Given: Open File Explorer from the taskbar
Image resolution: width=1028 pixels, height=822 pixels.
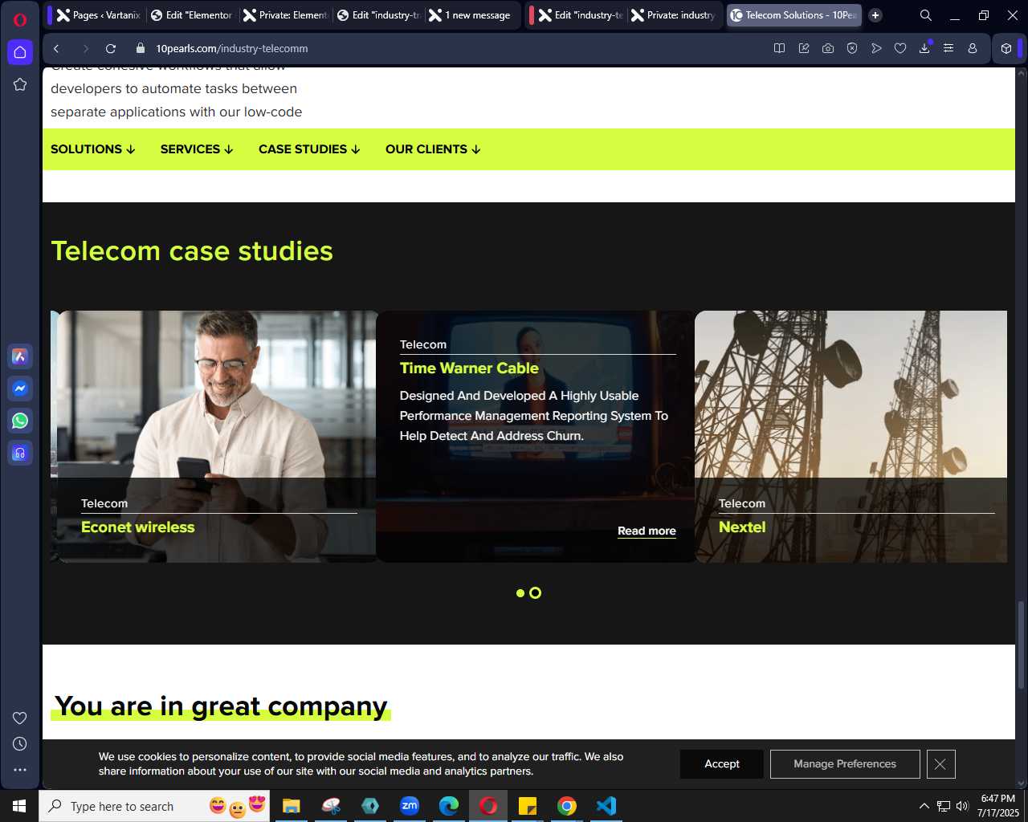Looking at the screenshot, I should click(292, 806).
